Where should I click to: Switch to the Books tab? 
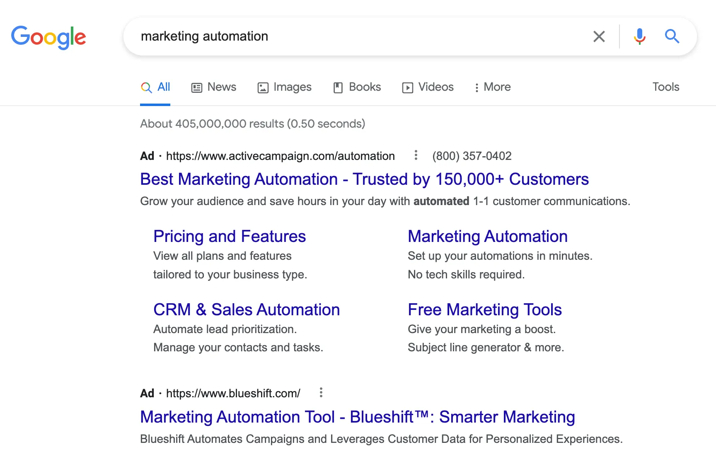point(357,87)
